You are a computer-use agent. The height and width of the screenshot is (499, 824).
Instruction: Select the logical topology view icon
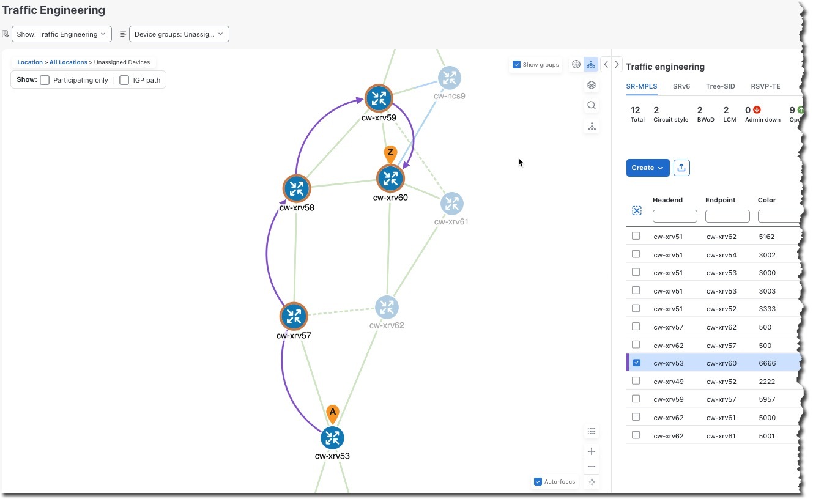point(591,64)
